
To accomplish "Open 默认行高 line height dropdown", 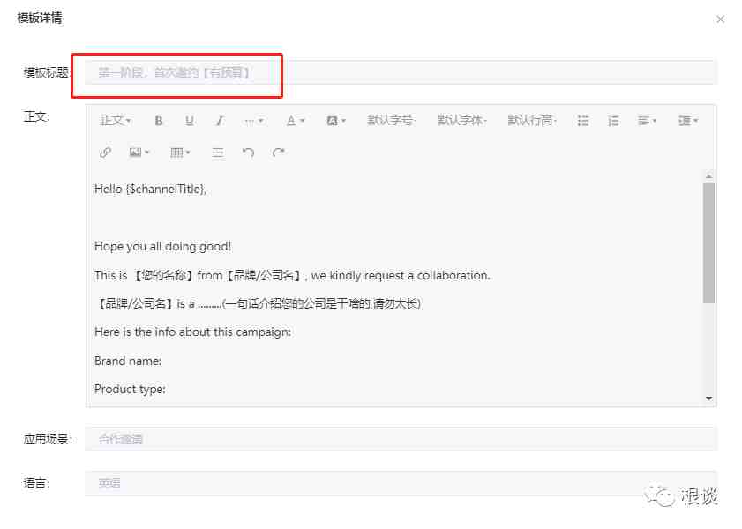I will pyautogui.click(x=532, y=121).
